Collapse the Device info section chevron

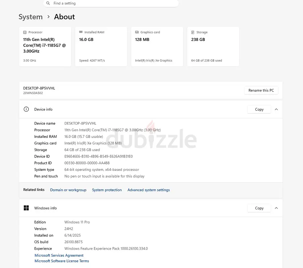[276, 109]
